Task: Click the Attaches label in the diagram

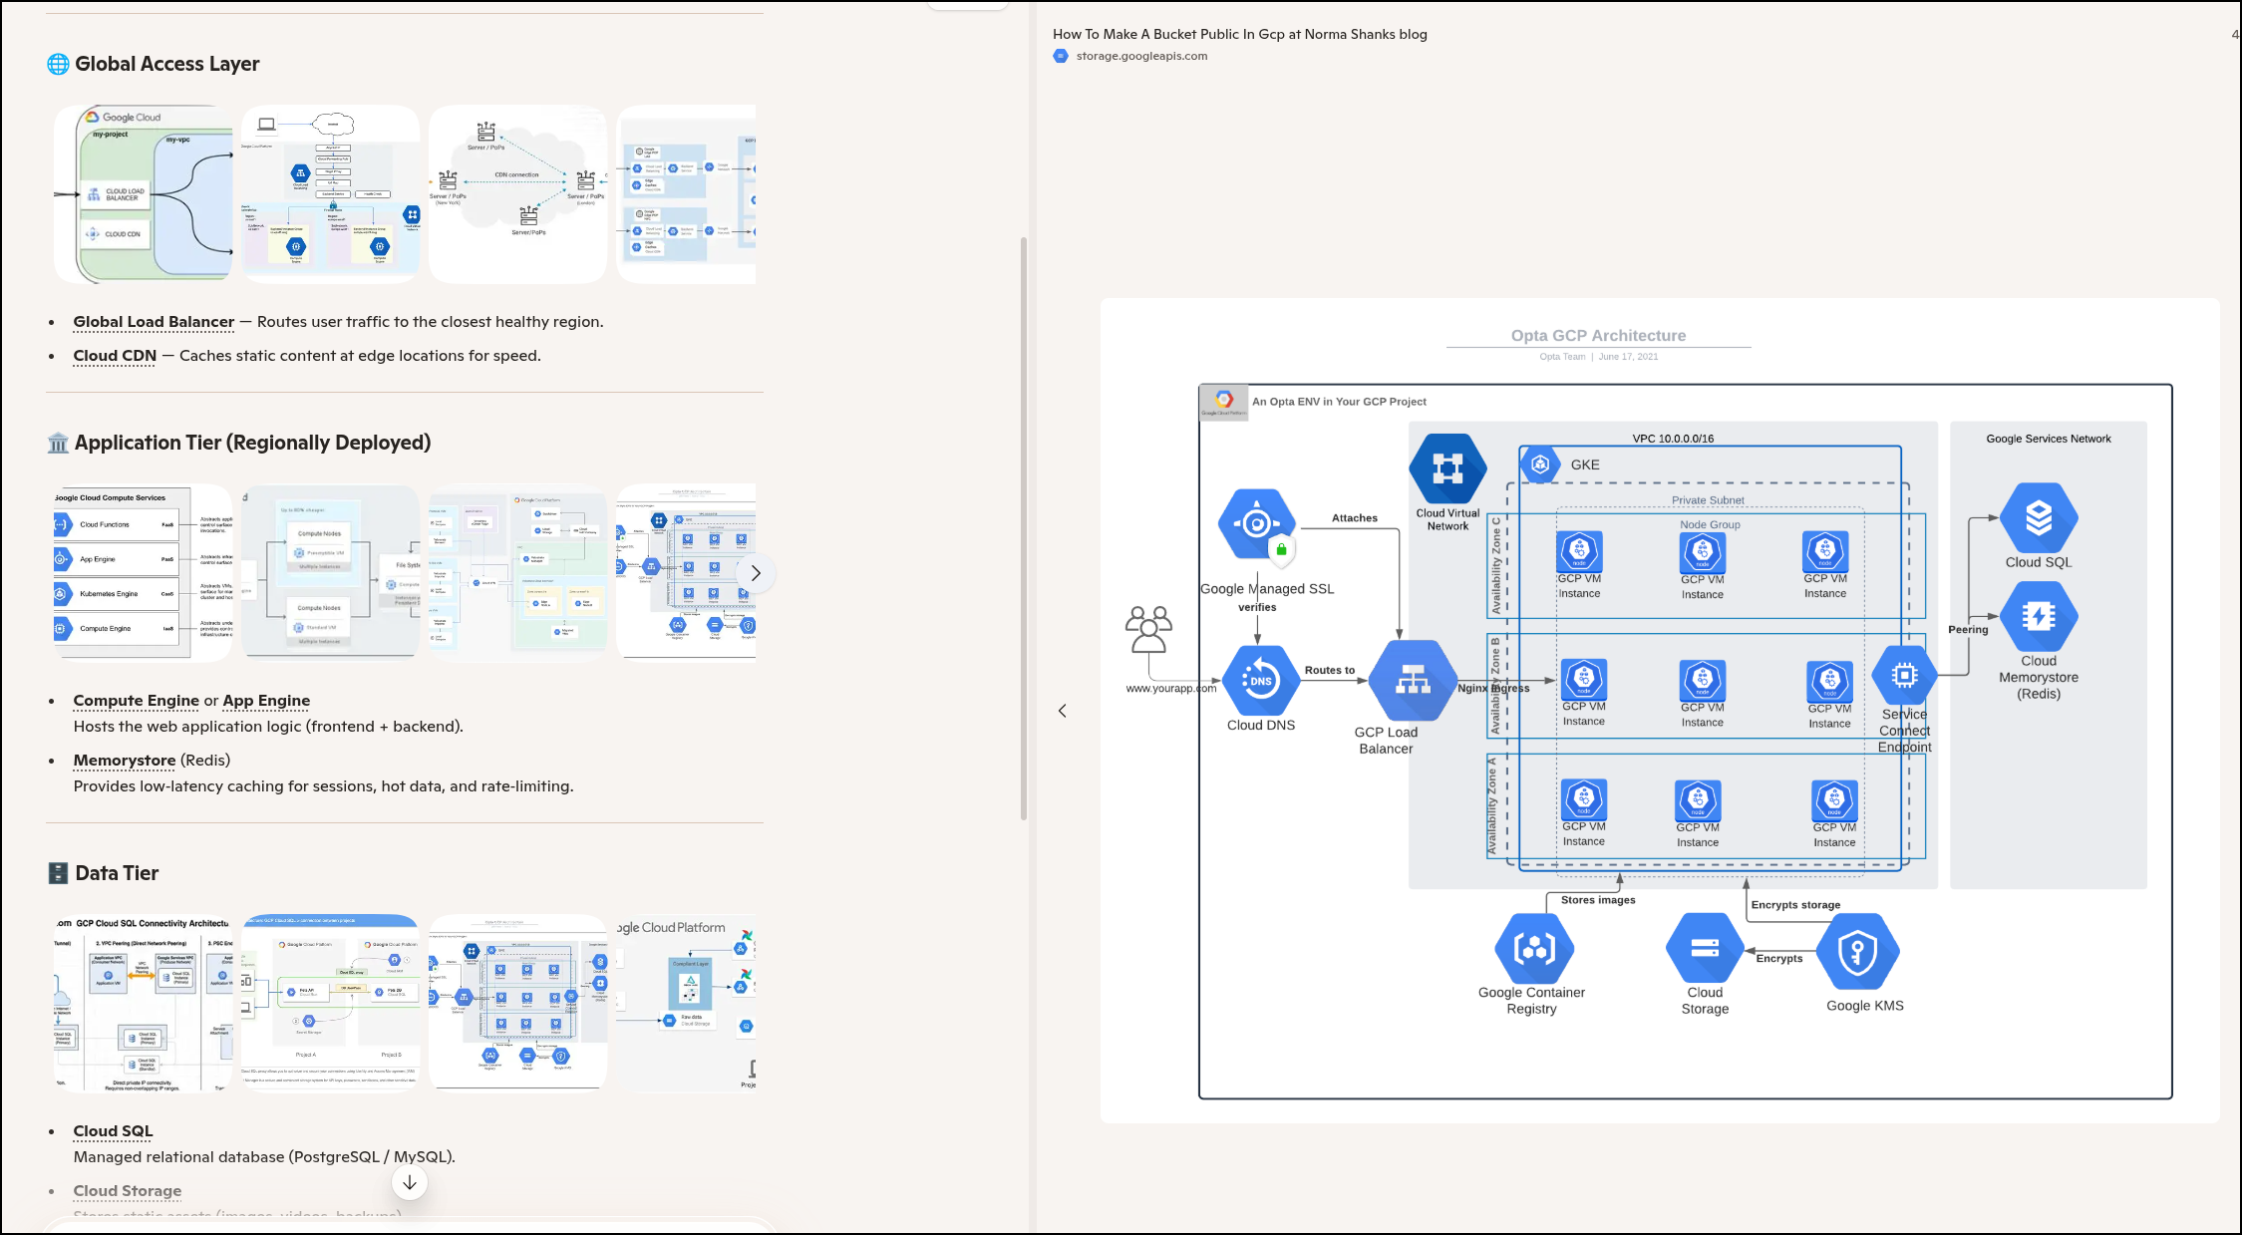Action: click(x=1355, y=518)
